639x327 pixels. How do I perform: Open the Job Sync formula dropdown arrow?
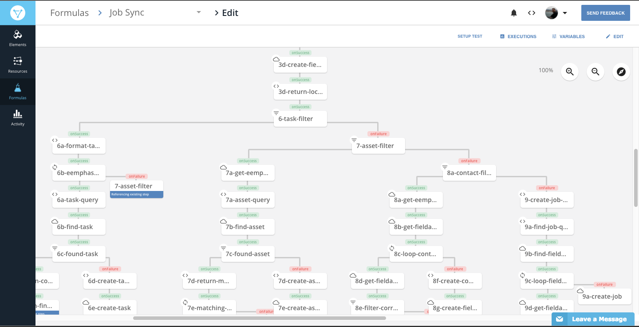click(x=198, y=12)
